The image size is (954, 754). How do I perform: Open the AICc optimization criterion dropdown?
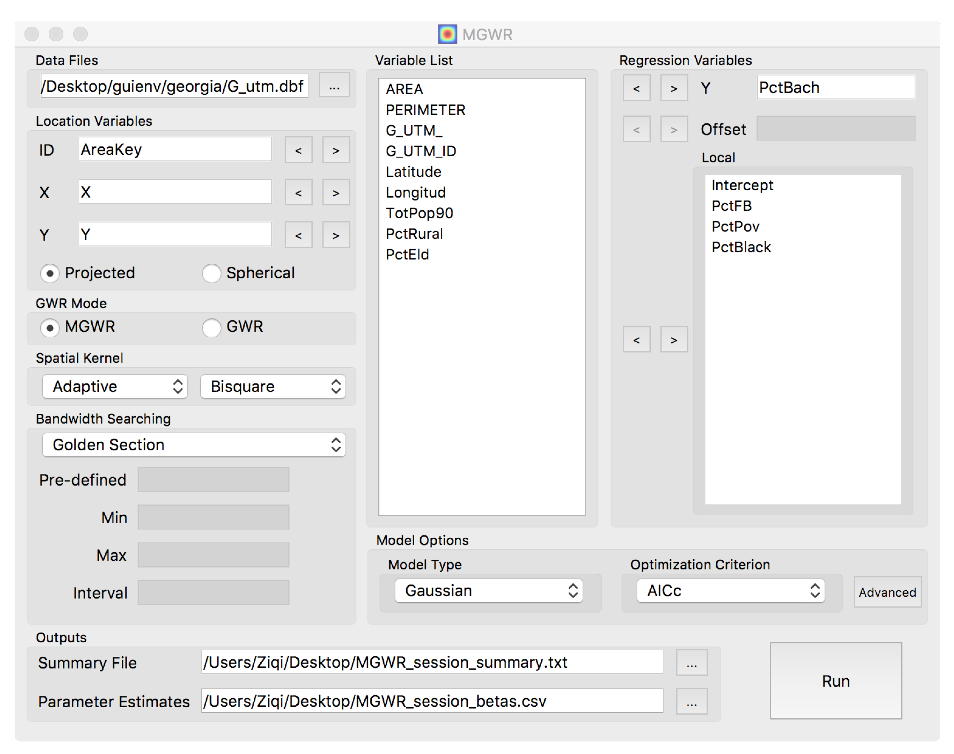click(x=730, y=591)
